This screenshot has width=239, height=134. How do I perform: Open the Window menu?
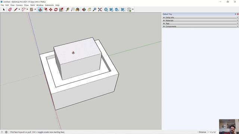(x=40, y=5)
